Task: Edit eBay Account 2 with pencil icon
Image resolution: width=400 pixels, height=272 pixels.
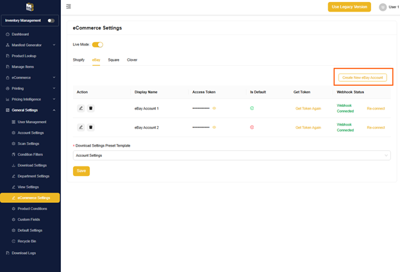Action: (81, 127)
